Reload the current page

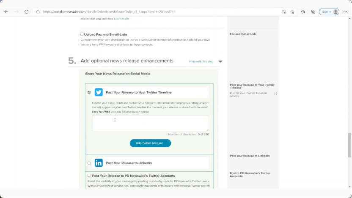[27, 12]
